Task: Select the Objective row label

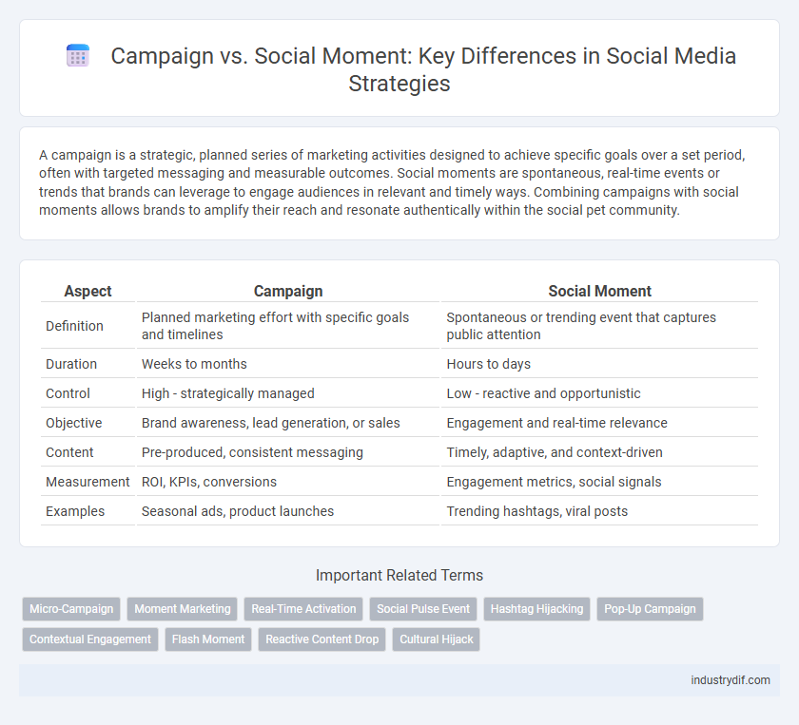Action: tap(74, 423)
